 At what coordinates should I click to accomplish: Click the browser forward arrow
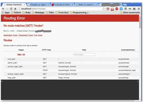pos(7,9)
